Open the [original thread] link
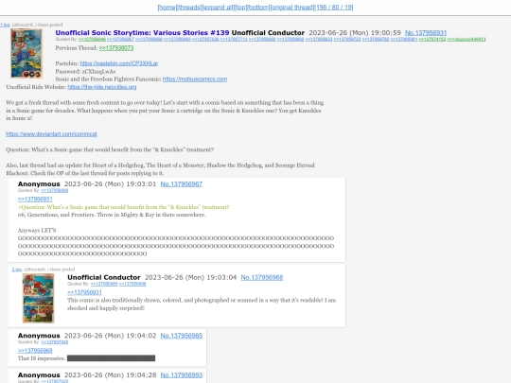511x383 pixels. click(292, 8)
